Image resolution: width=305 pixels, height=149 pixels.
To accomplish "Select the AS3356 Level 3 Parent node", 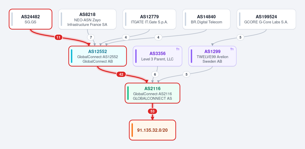I will 157,56.
